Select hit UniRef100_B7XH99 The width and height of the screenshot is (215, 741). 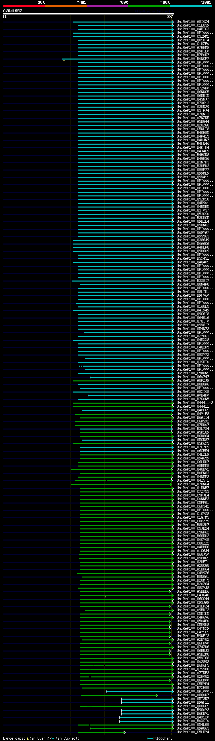click(x=193, y=688)
